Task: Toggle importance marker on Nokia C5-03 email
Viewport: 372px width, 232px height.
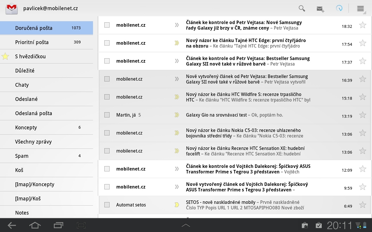Action: click(177, 133)
